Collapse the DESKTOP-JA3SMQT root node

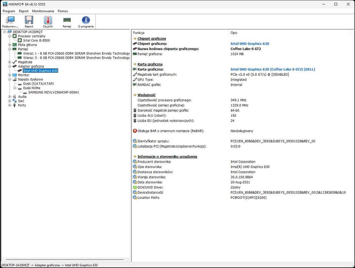pos(4,32)
